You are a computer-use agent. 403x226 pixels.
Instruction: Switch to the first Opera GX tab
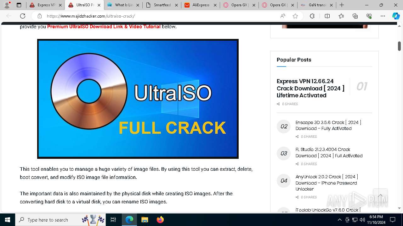tap(240, 5)
